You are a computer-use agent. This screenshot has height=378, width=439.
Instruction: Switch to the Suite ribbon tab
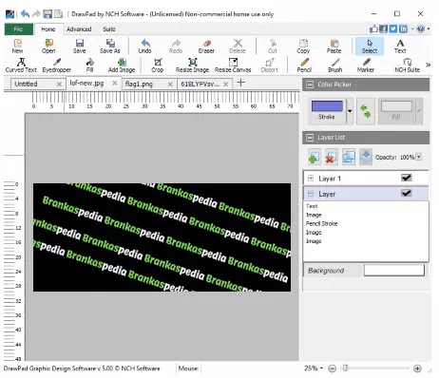[x=109, y=29]
